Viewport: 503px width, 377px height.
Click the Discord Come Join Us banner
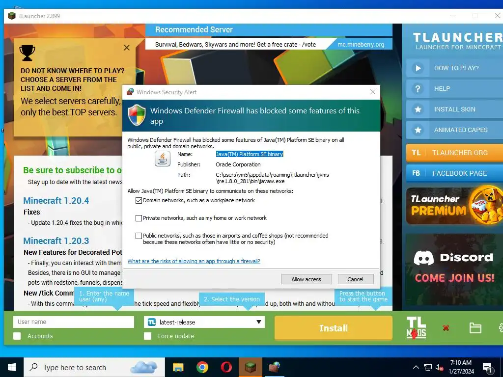454,269
